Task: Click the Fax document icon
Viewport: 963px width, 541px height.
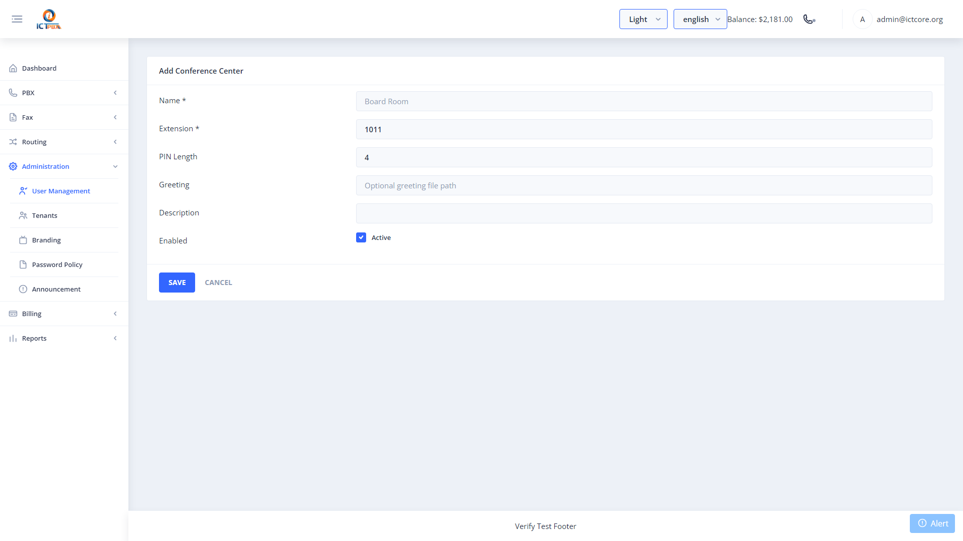Action: (x=13, y=117)
